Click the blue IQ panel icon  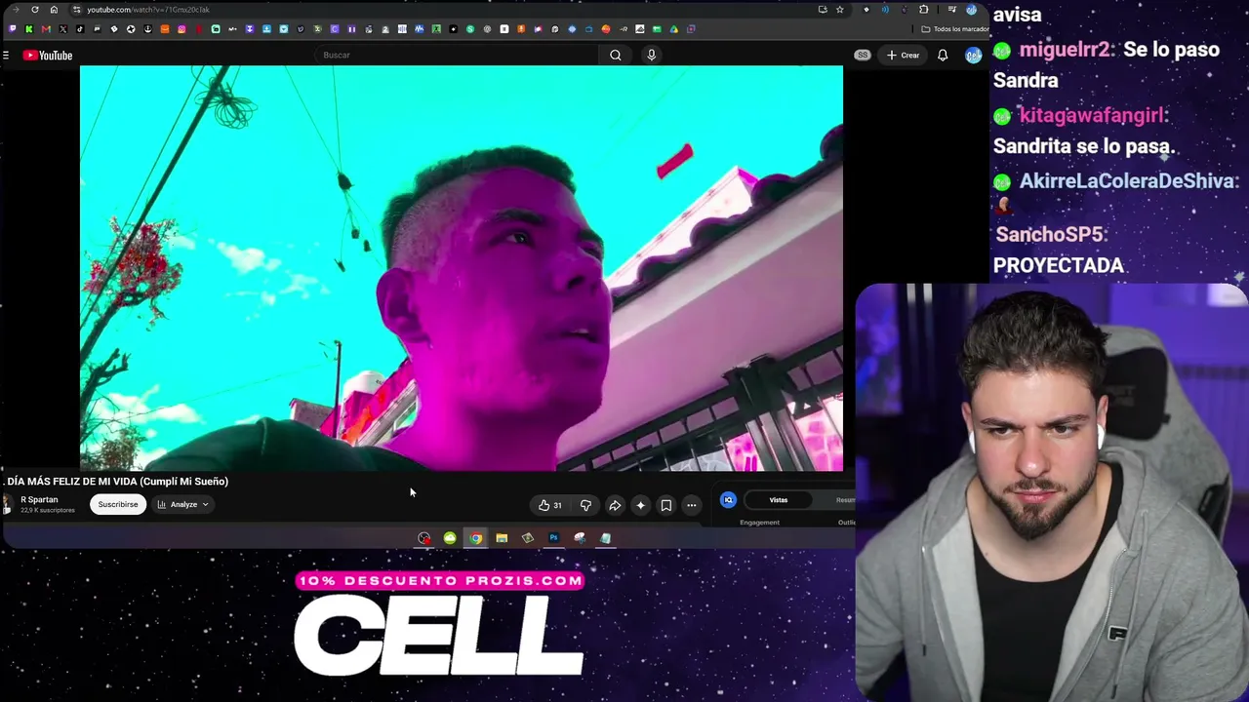click(x=728, y=500)
